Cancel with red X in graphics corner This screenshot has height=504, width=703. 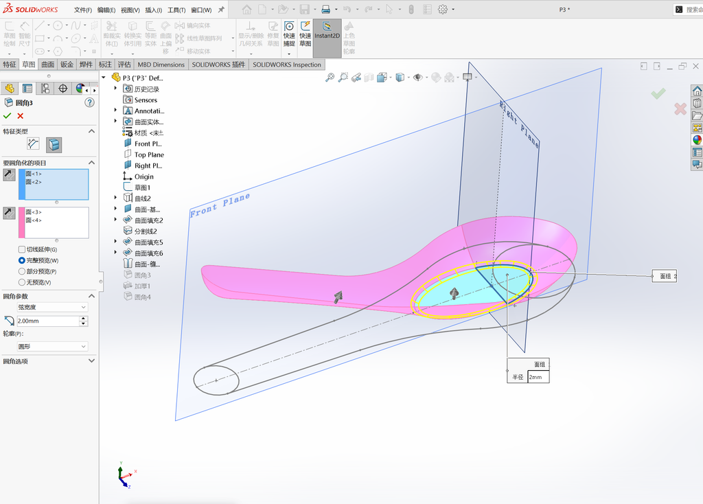click(x=680, y=108)
